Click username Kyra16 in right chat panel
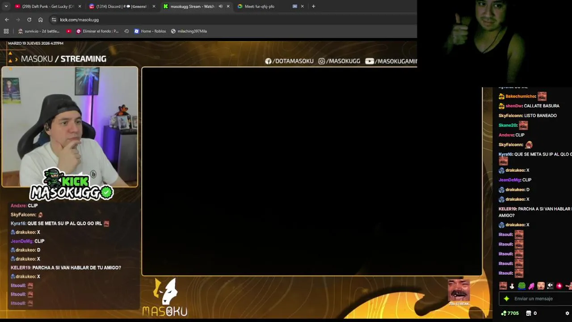572x322 pixels. [x=505, y=154]
